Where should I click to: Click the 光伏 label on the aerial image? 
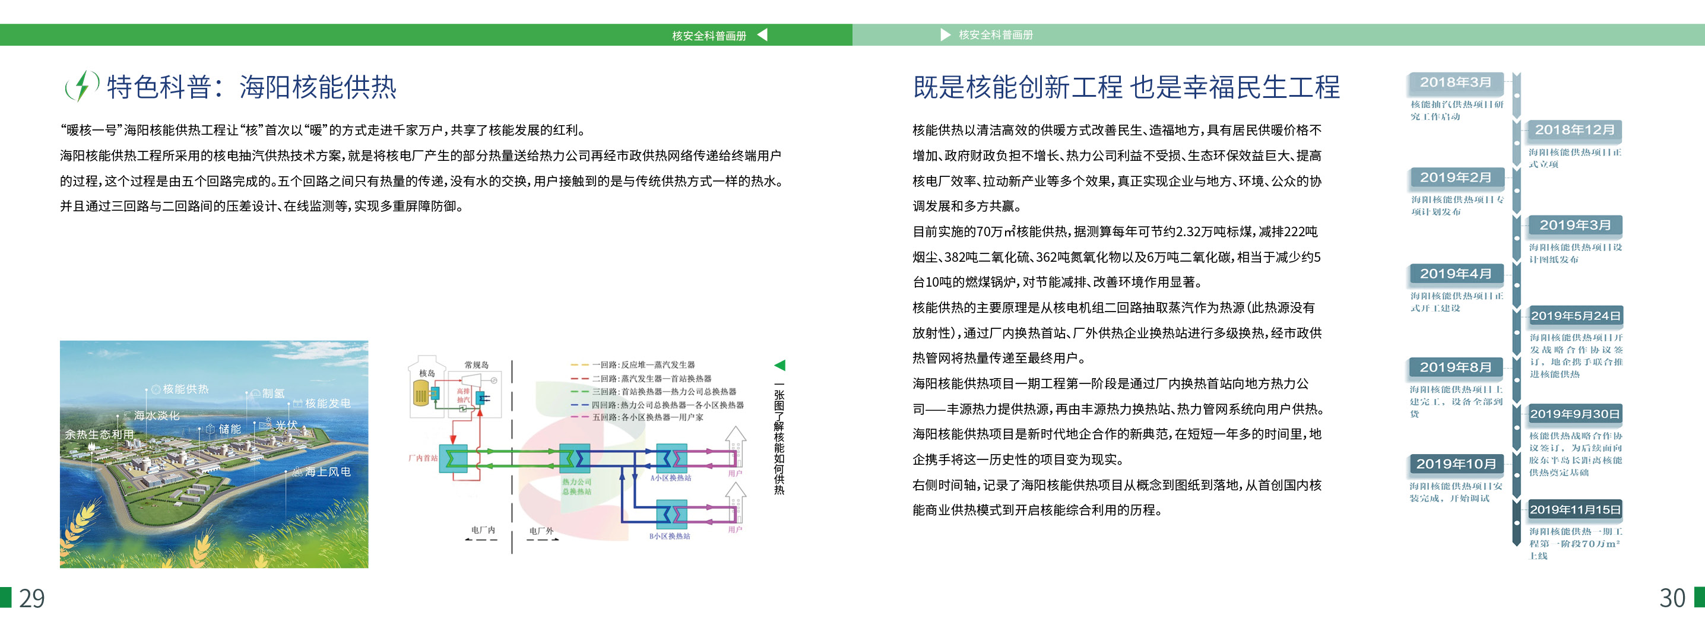click(x=287, y=425)
